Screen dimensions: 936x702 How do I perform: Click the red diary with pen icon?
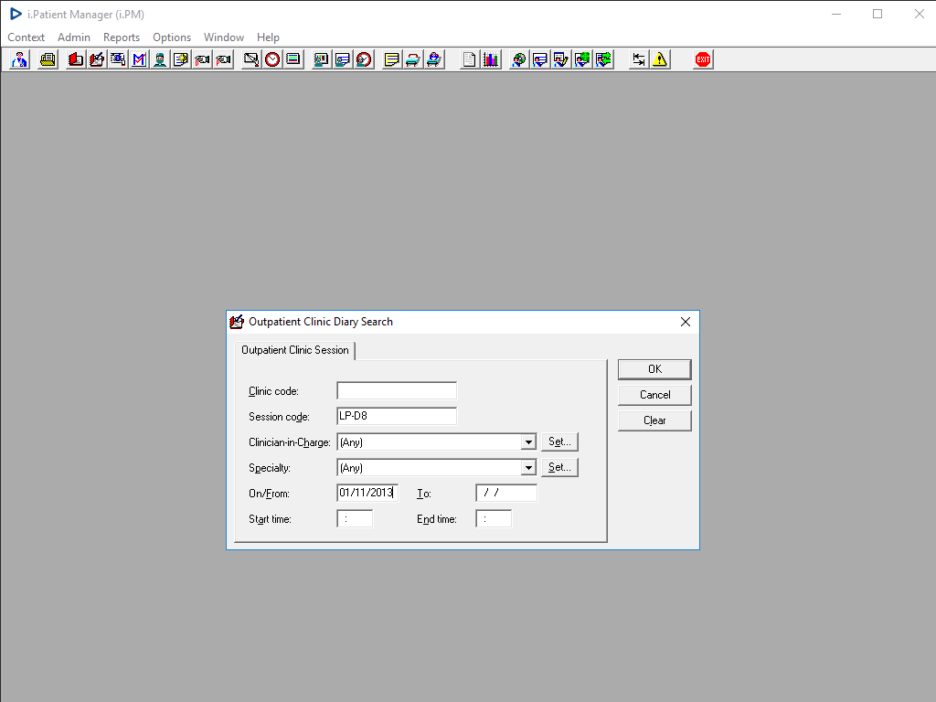[x=97, y=59]
